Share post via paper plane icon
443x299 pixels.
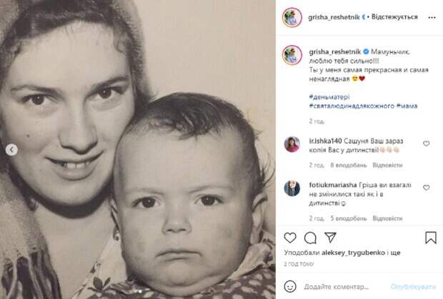330,238
